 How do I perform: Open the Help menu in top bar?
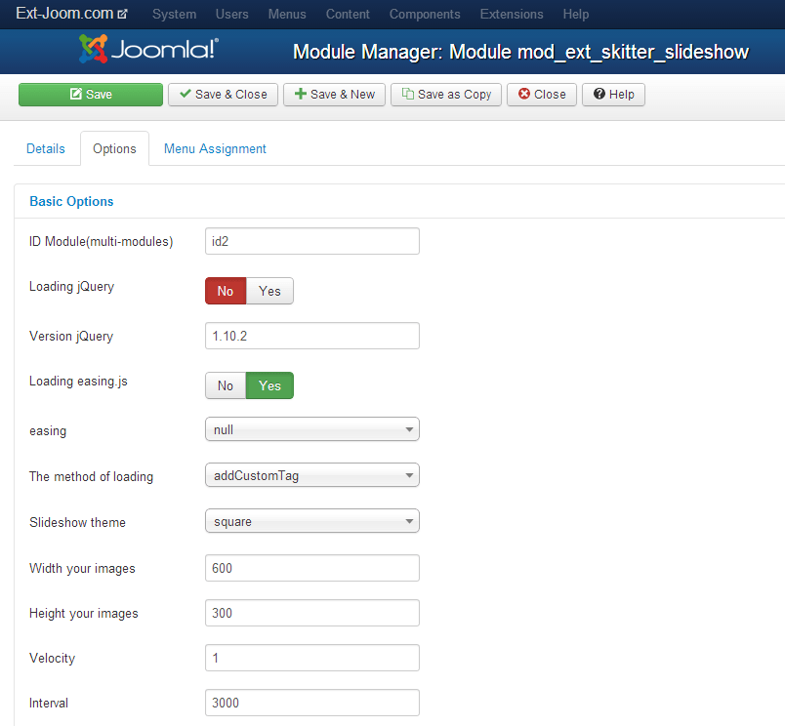[576, 14]
